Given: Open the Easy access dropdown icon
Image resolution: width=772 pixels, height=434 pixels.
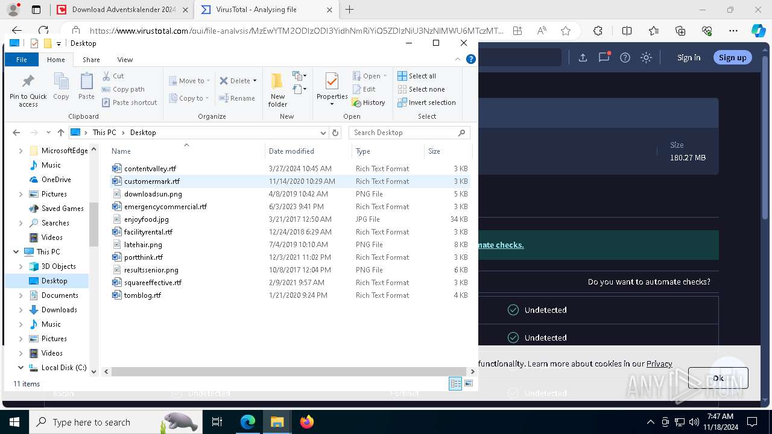Looking at the screenshot, I should tap(300, 89).
